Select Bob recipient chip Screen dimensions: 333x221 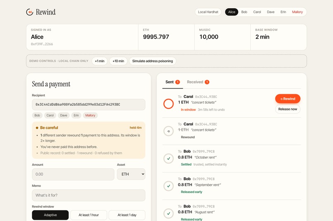tap(37, 115)
